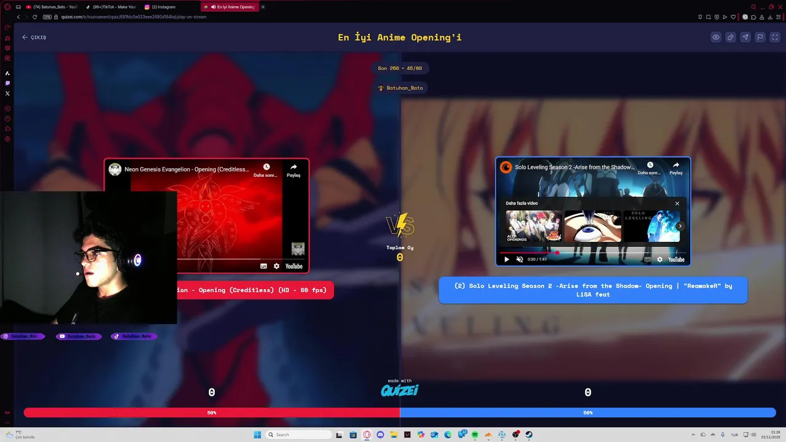
Task: Click the Evangelion video title link
Action: click(187, 169)
